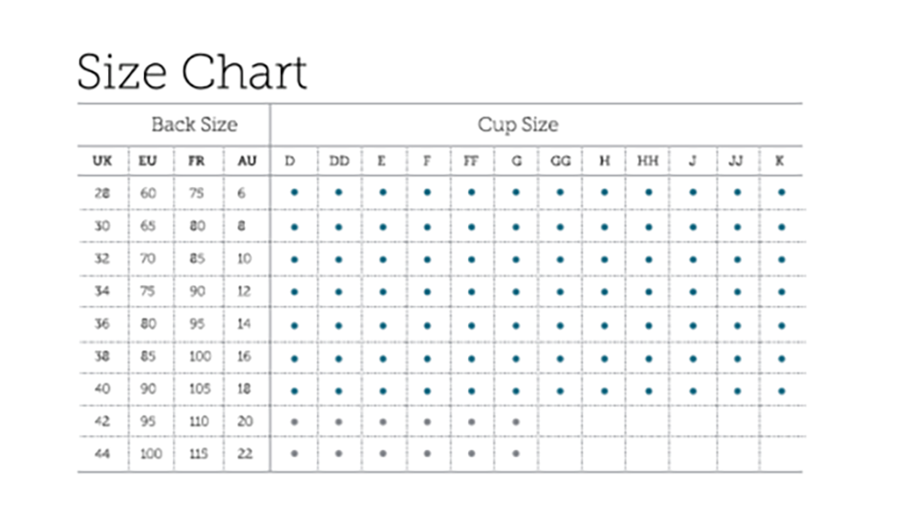
Task: Select the dot at UK 38, cup JJ
Action: 737,358
